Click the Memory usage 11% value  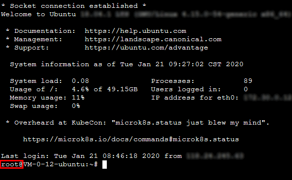pyautogui.click(x=78, y=98)
